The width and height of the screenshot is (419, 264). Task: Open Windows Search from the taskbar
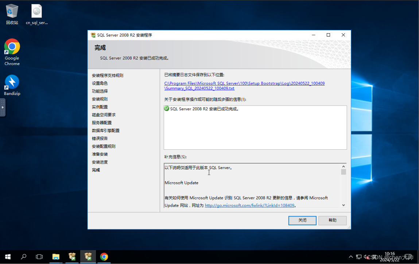(x=23, y=257)
